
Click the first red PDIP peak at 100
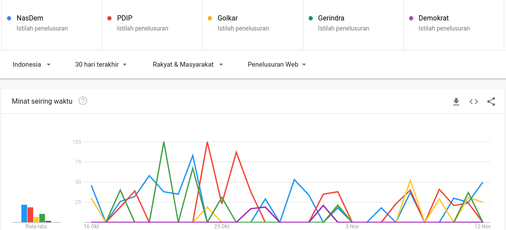[207, 142]
